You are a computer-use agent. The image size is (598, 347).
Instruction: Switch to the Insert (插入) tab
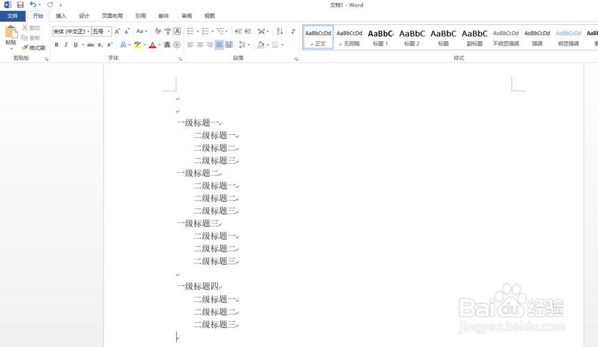(61, 16)
